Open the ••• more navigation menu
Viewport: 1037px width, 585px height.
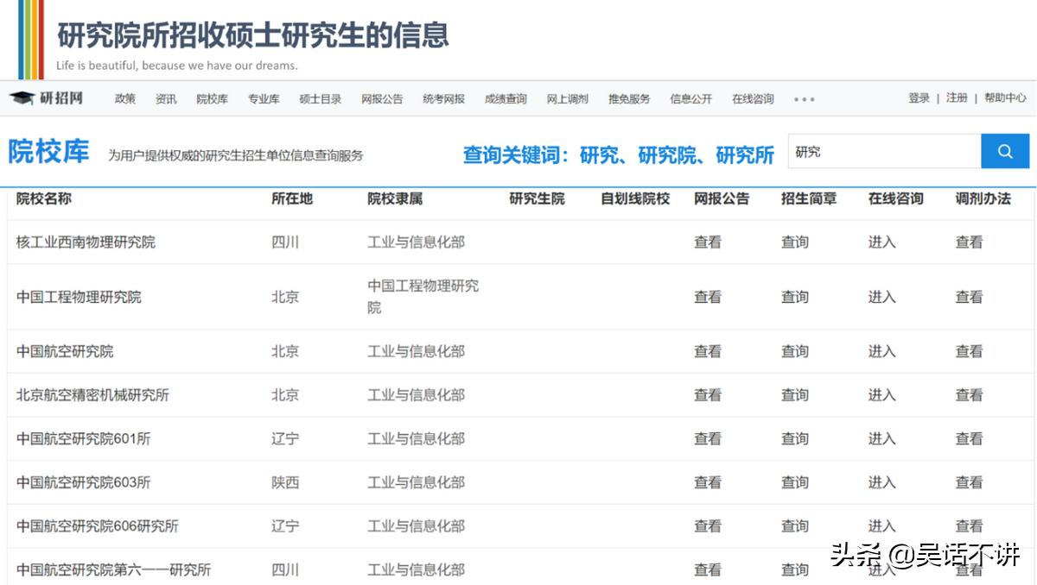(804, 98)
